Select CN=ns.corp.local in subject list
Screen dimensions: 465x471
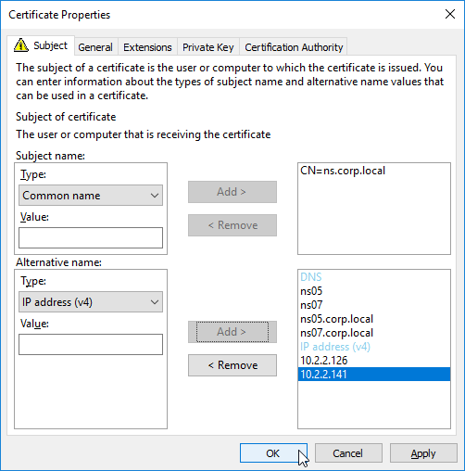point(343,171)
